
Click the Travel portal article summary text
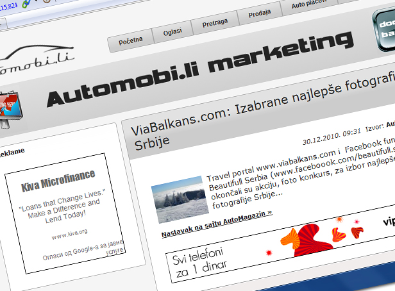pyautogui.click(x=301, y=172)
